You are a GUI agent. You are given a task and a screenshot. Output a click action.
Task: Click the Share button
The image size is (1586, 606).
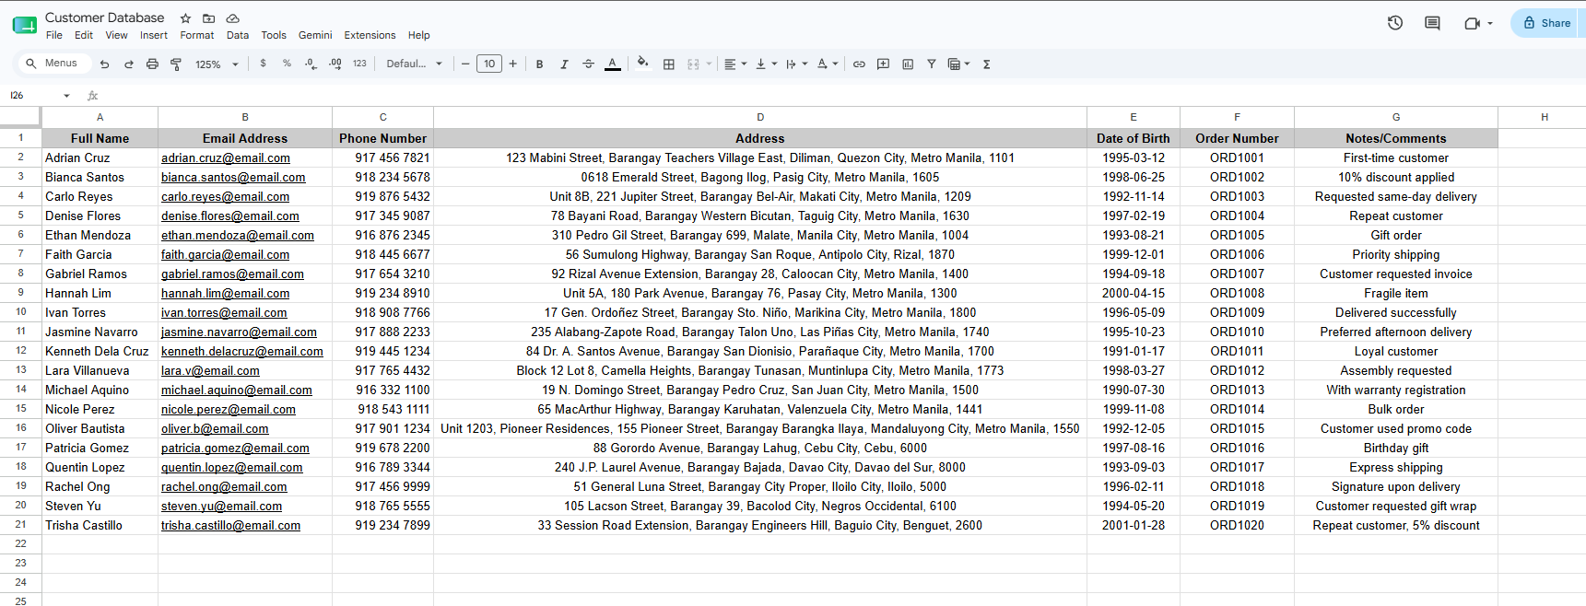(x=1547, y=23)
